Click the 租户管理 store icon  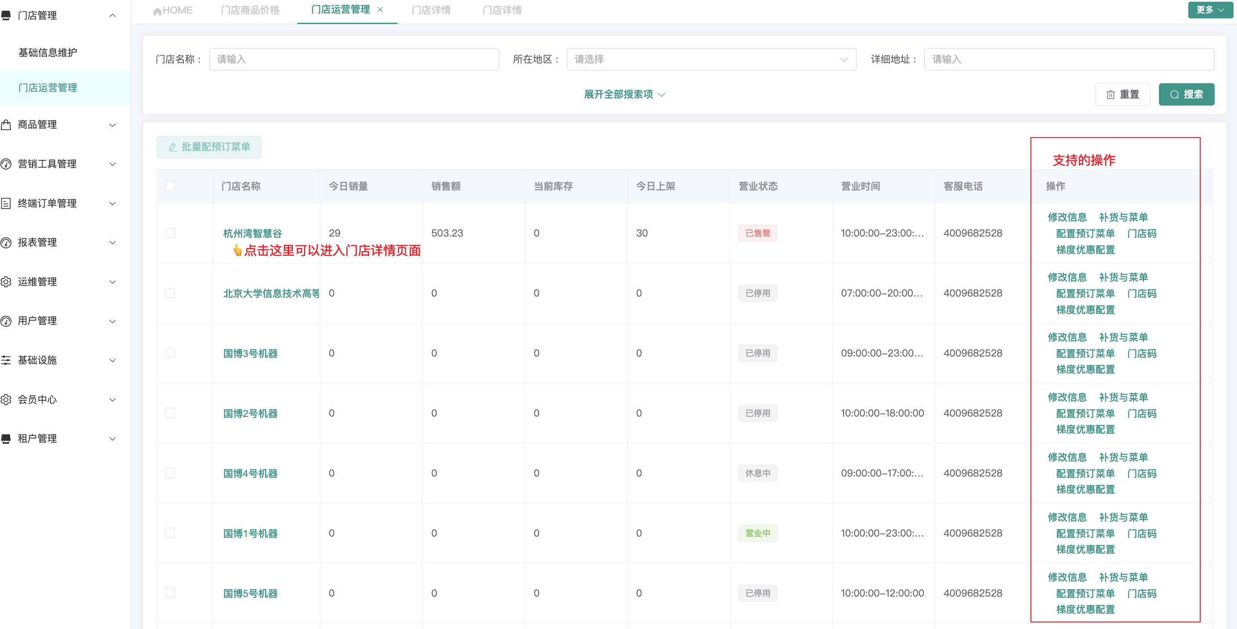tap(6, 438)
